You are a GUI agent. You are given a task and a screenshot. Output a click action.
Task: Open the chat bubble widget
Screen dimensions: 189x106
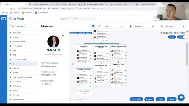tap(181, 97)
